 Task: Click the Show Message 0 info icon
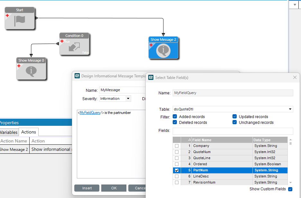pos(31,71)
